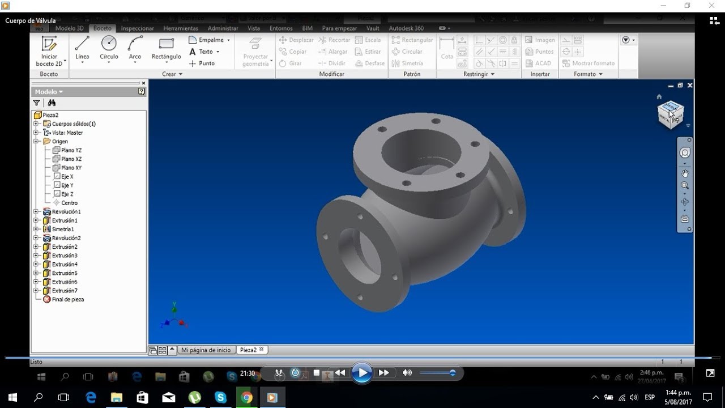Select the Línea drawing tool
The width and height of the screenshot is (725, 408).
(x=82, y=49)
